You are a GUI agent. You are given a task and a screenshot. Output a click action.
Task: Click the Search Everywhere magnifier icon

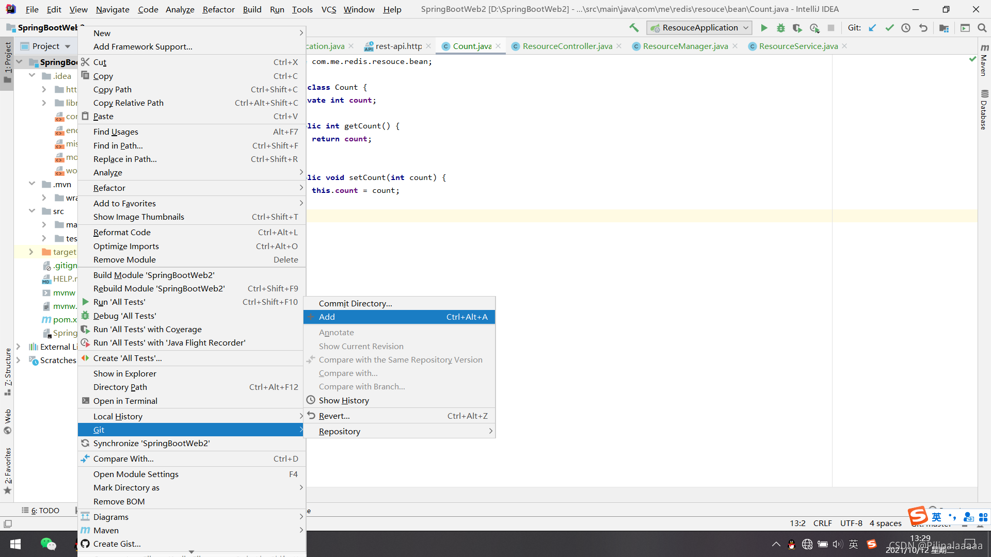982,28
